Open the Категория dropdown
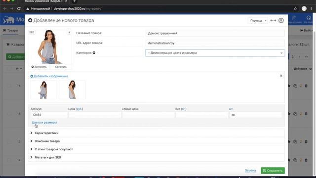 point(215,53)
